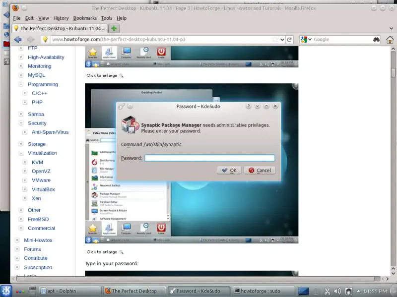Open the OpenVZ link

point(41,171)
